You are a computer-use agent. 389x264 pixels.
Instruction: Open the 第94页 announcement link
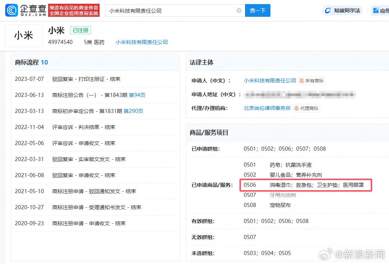coord(137,95)
